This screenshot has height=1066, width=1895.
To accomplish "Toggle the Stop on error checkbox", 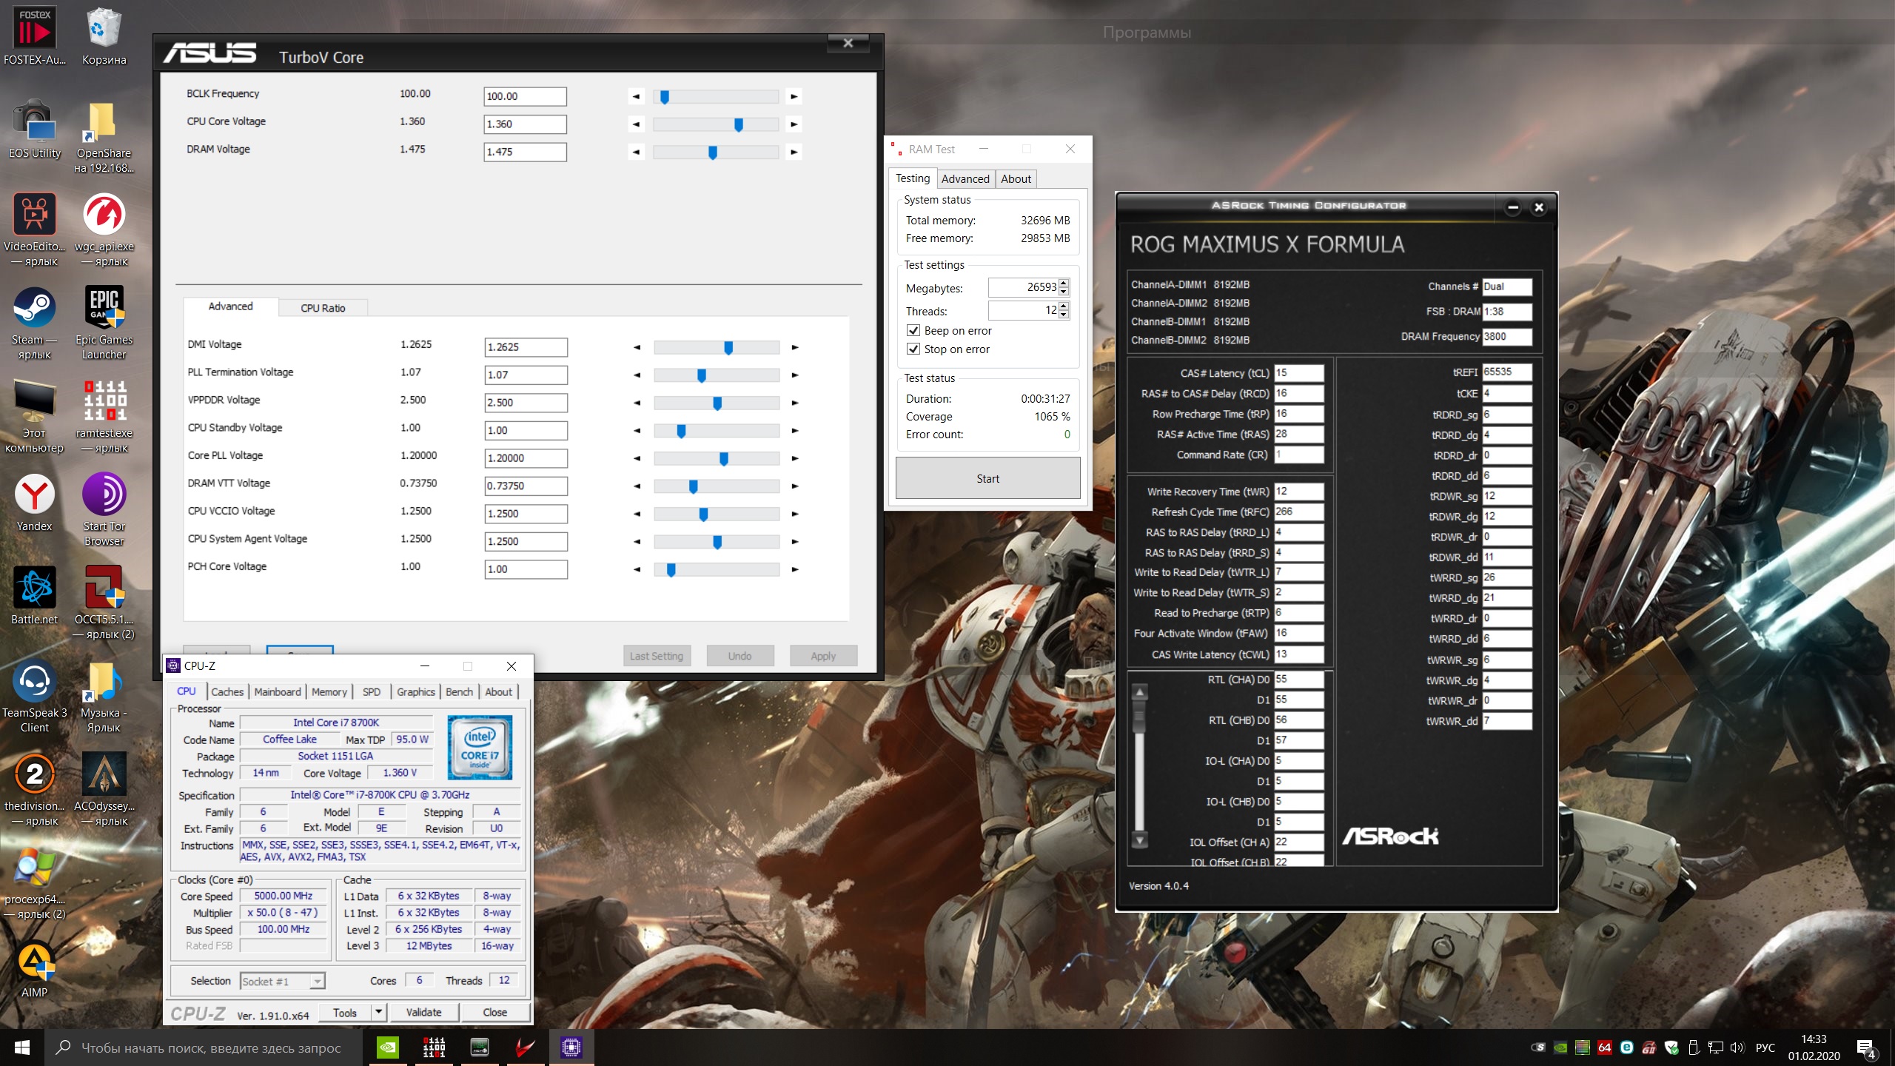I will [x=913, y=349].
